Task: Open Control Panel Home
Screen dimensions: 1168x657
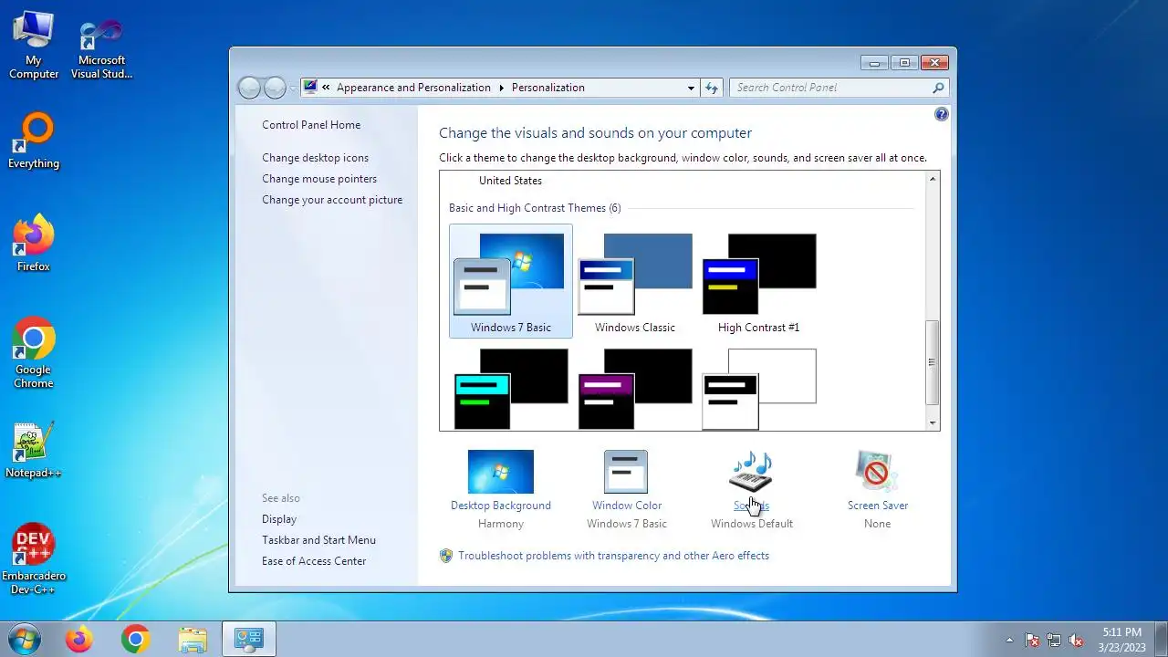Action: [x=311, y=125]
